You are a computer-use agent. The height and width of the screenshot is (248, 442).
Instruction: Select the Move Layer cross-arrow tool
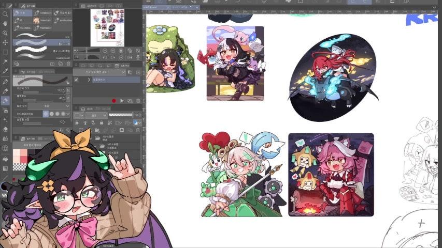pos(5,42)
